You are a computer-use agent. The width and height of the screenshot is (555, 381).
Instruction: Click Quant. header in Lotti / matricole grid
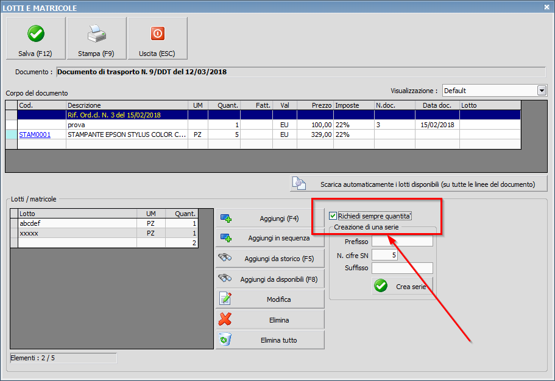(182, 214)
